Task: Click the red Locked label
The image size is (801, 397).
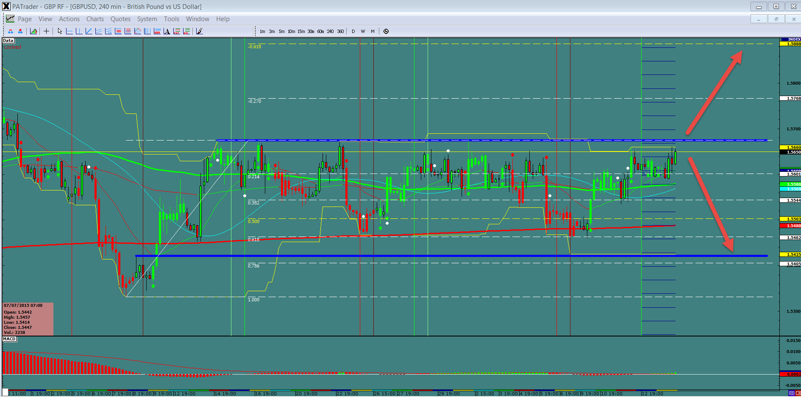Action: coord(12,47)
